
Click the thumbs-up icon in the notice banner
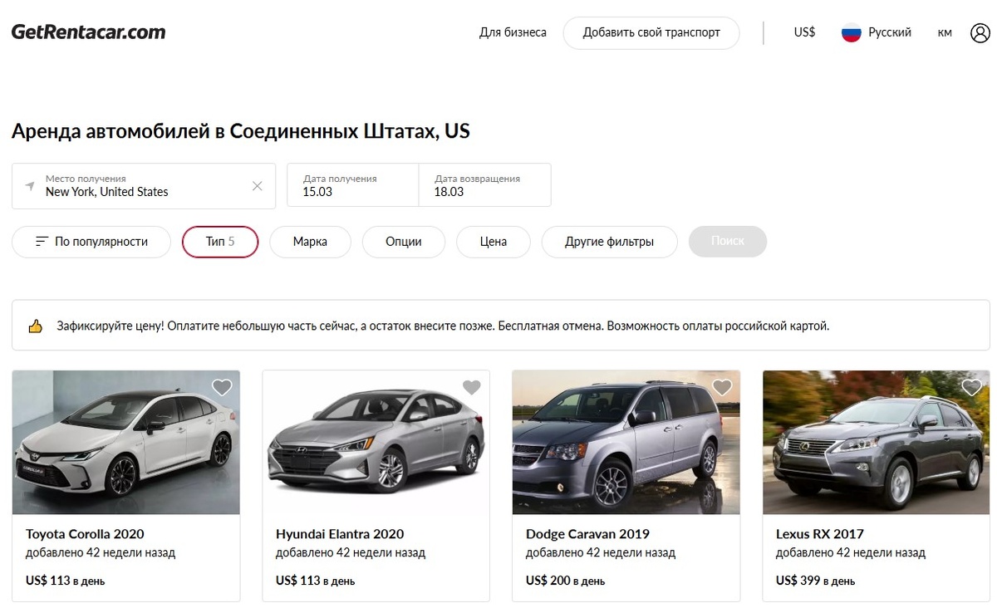coord(35,326)
